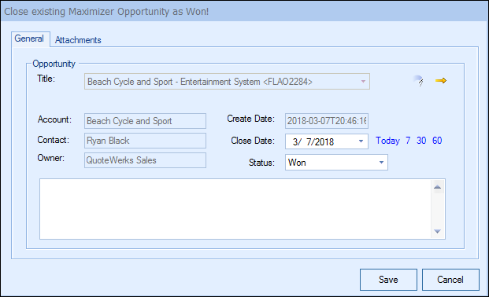489x297 pixels.
Task: Click the Owner field QuoteWerks Sales
Action: pyautogui.click(x=145, y=160)
